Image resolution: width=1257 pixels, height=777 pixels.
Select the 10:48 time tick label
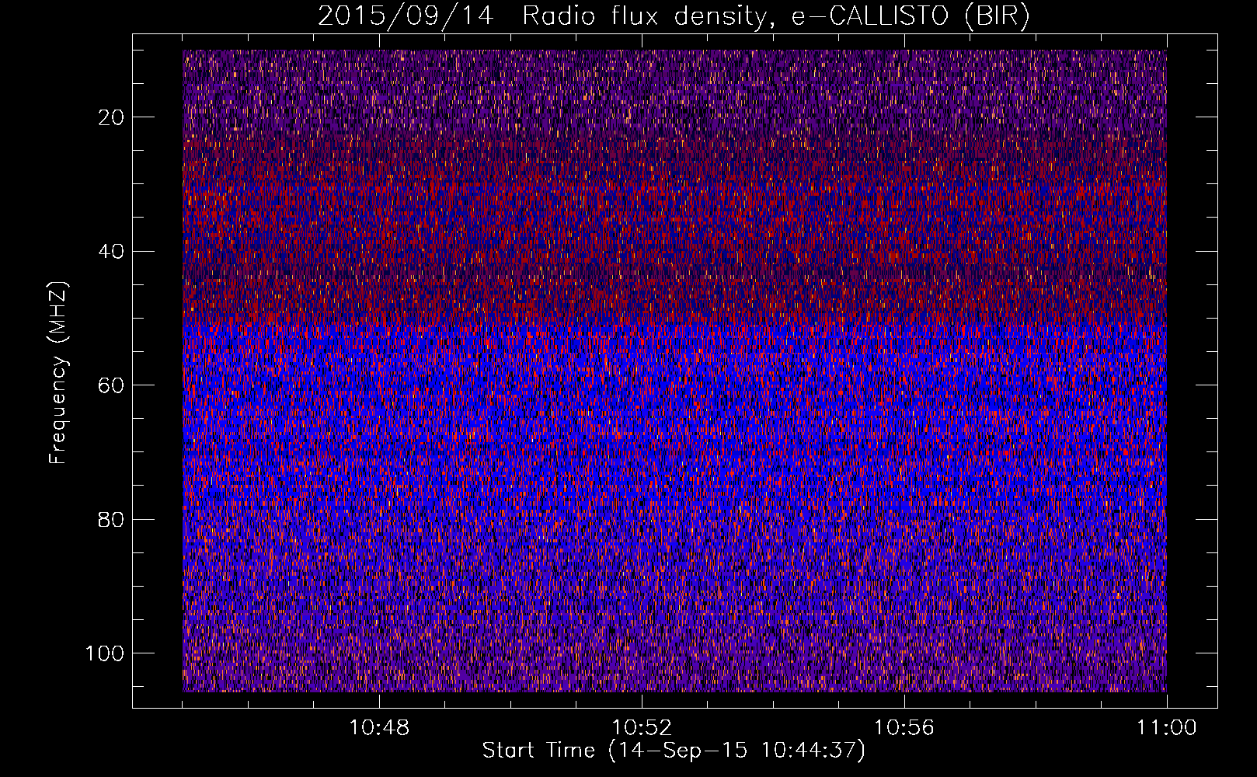(x=379, y=728)
